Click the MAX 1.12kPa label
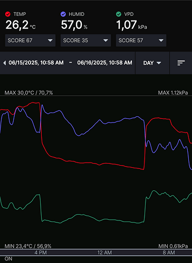Image resolution: width=192 pixels, height=263 pixels. tap(173, 93)
